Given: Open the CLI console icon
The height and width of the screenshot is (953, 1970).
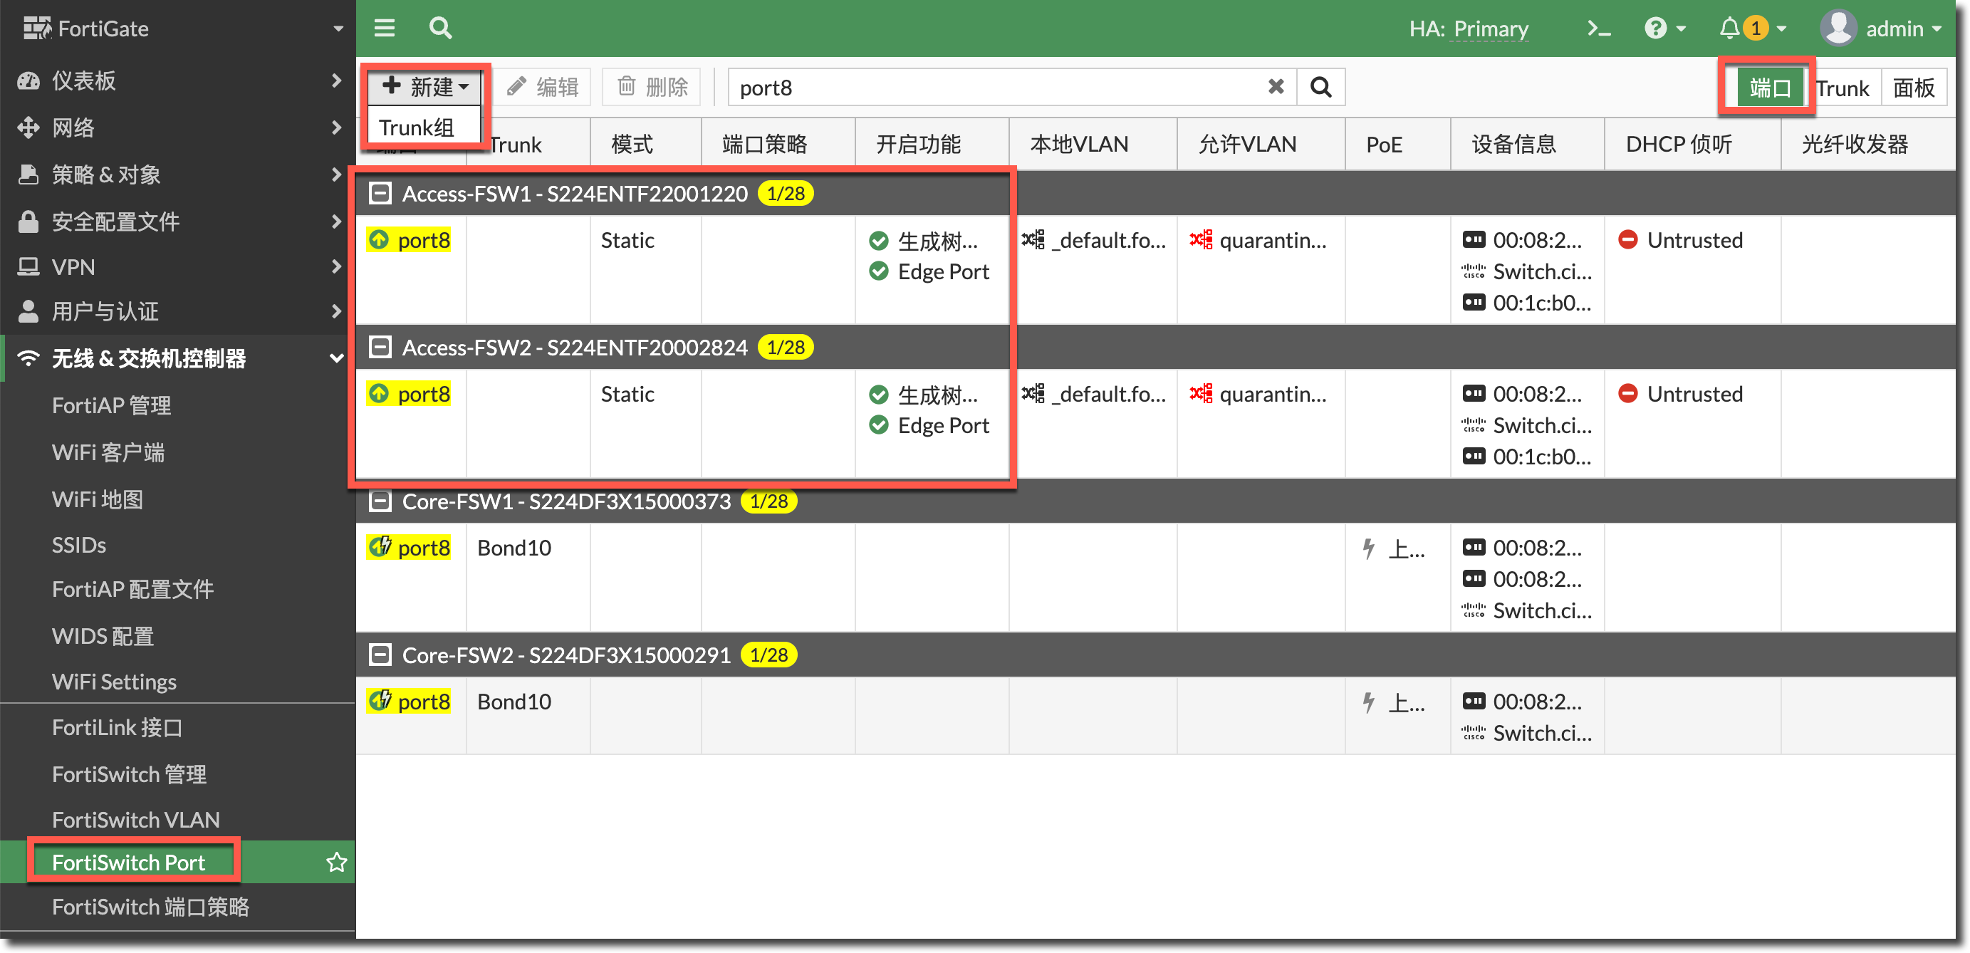Looking at the screenshot, I should (x=1598, y=28).
